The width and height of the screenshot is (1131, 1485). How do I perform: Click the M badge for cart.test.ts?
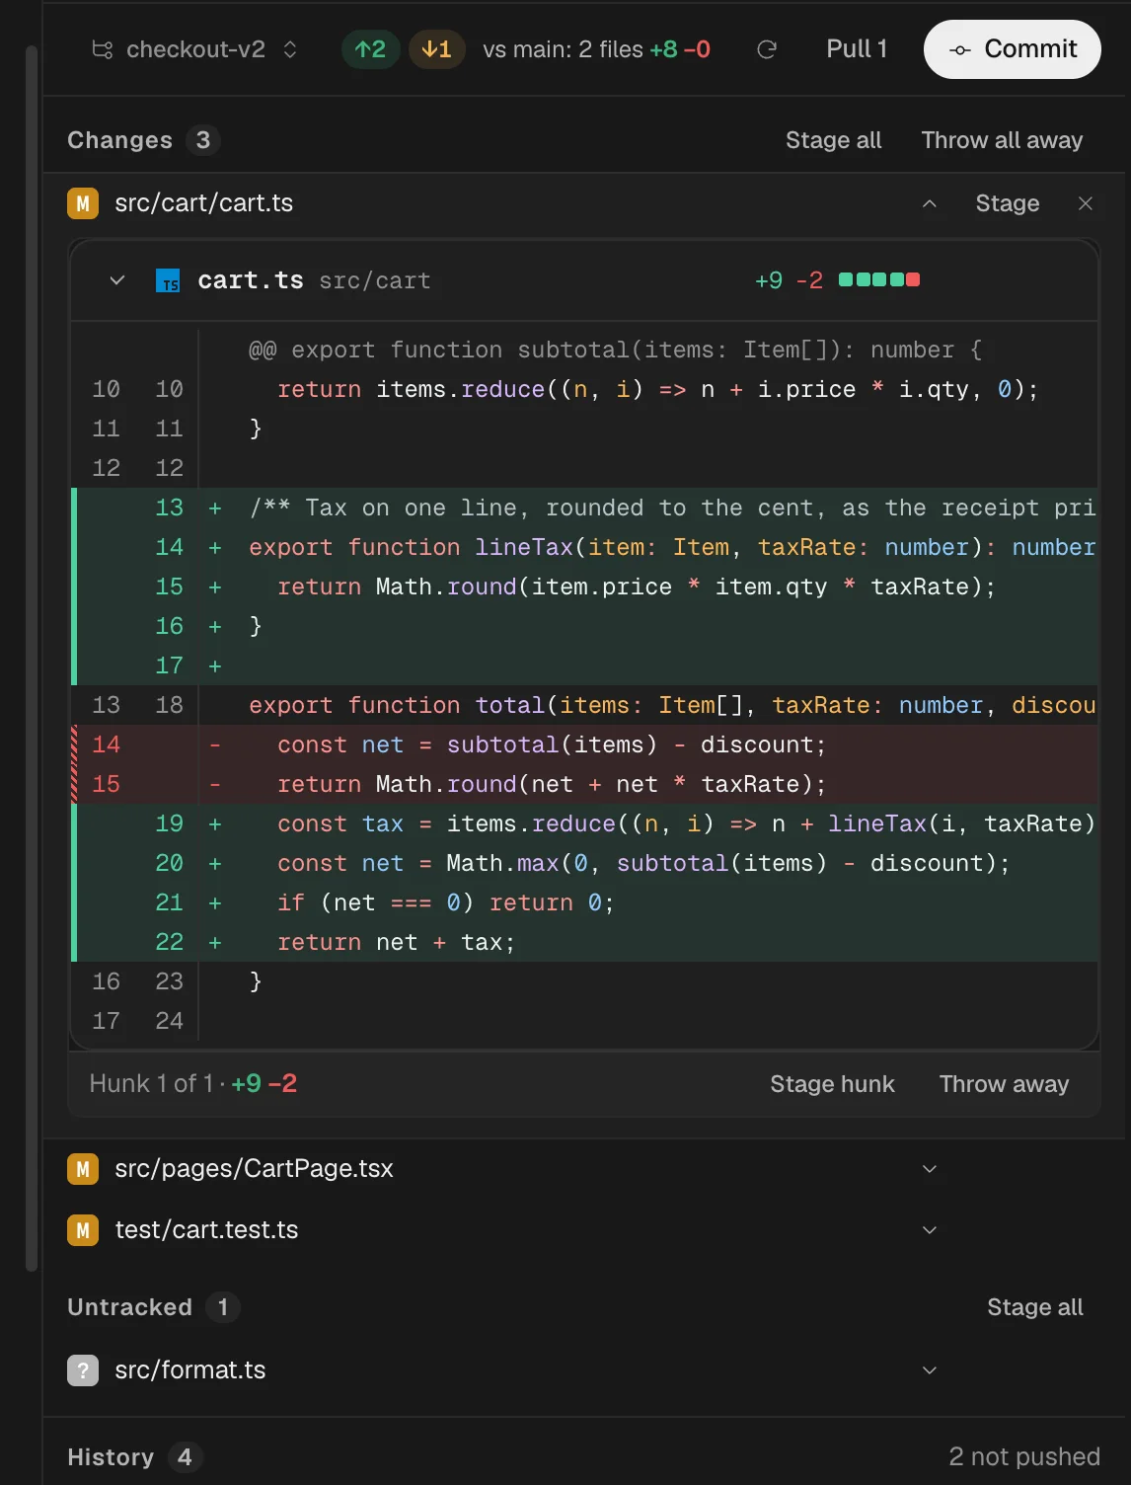(x=83, y=1230)
